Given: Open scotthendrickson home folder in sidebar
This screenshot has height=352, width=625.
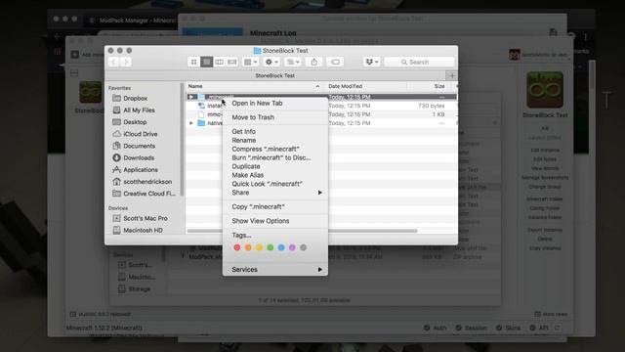Looking at the screenshot, I should coord(147,182).
